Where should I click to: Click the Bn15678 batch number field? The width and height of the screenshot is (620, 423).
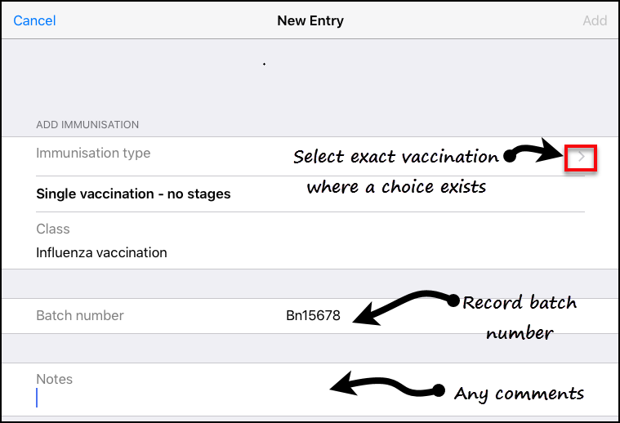(x=313, y=316)
